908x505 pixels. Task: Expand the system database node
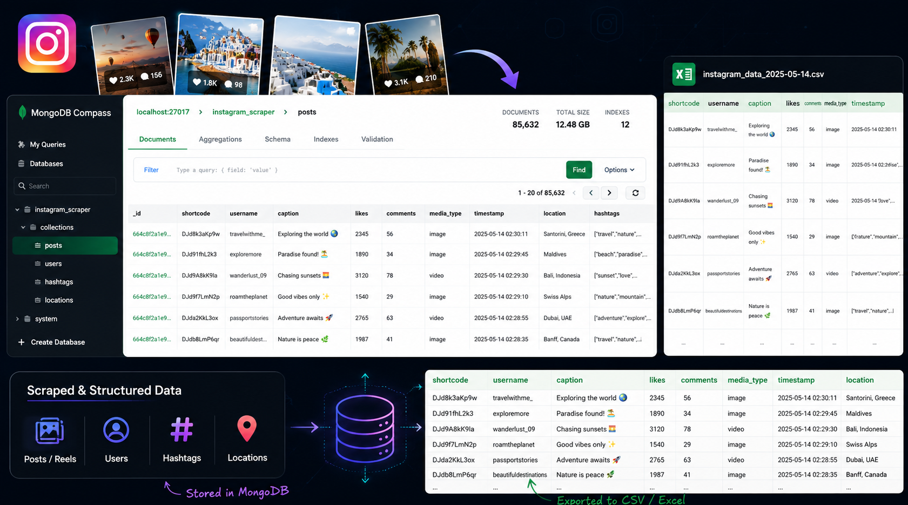coord(17,319)
